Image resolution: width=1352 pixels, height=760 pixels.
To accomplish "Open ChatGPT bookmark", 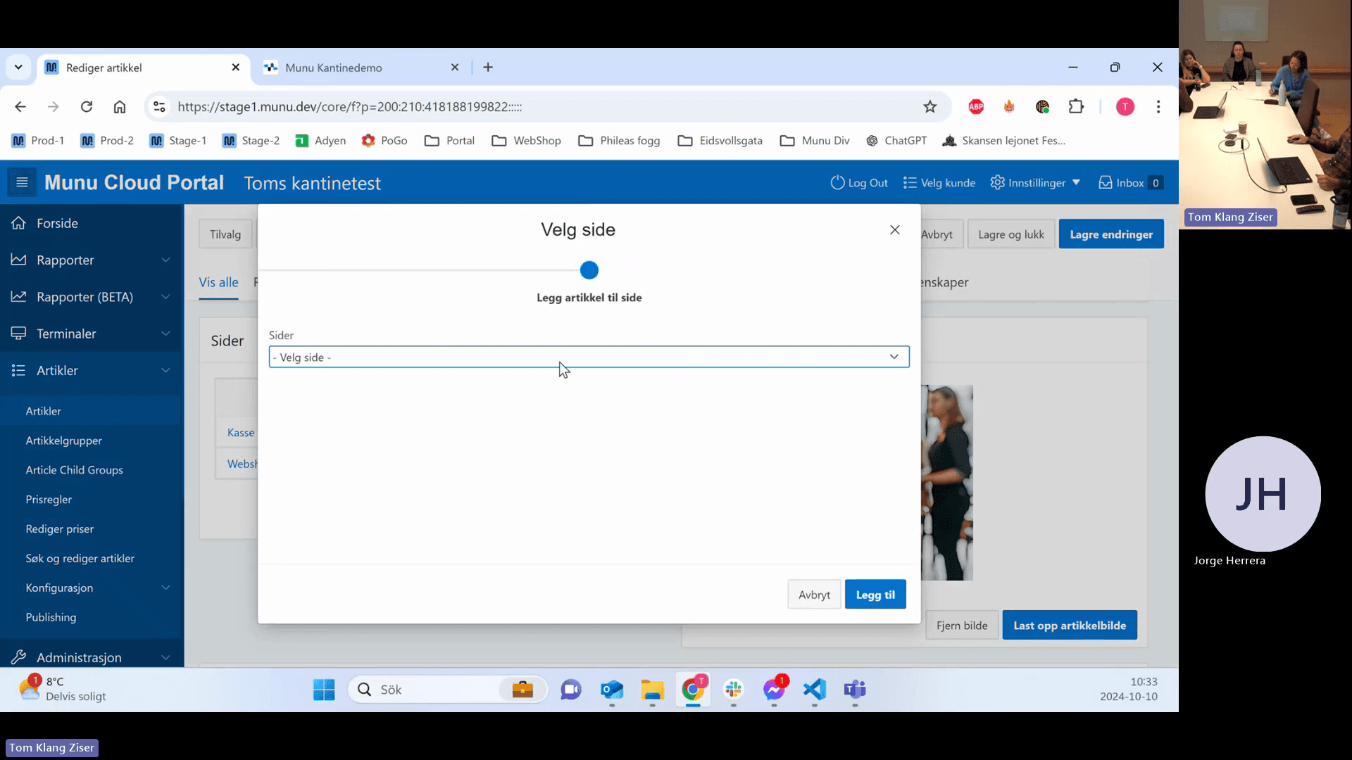I will click(x=896, y=141).
